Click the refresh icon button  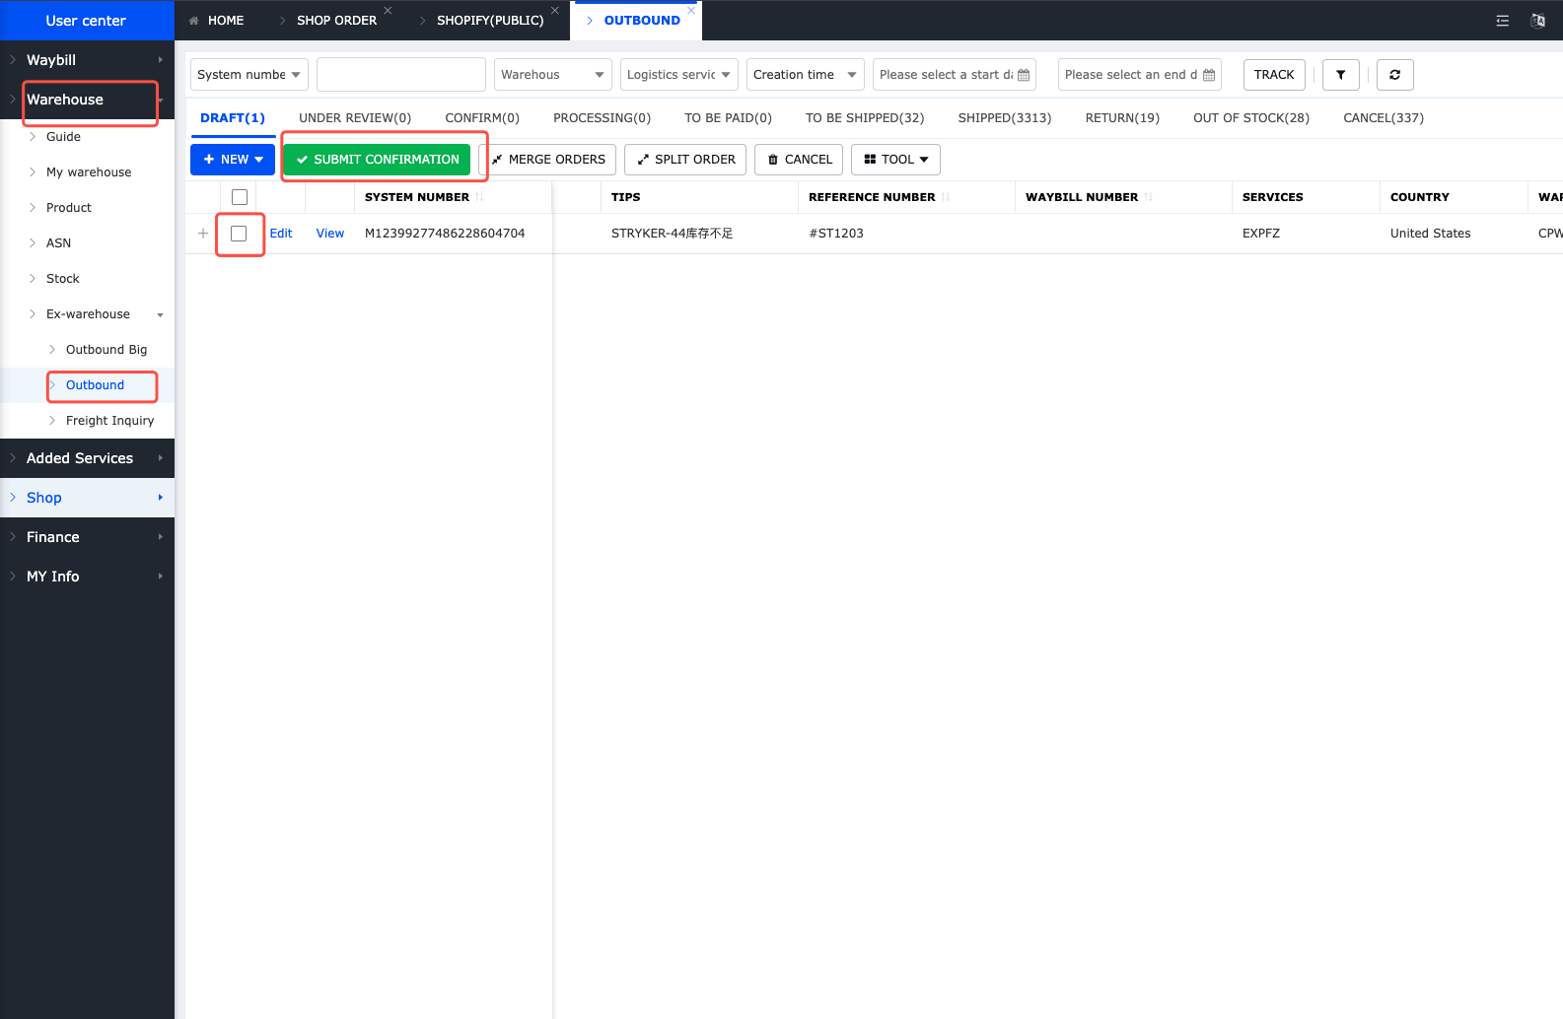coord(1394,75)
